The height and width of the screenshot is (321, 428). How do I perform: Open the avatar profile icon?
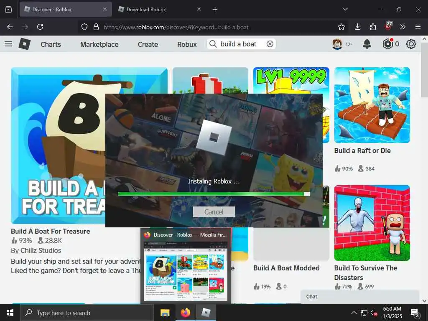click(x=337, y=44)
